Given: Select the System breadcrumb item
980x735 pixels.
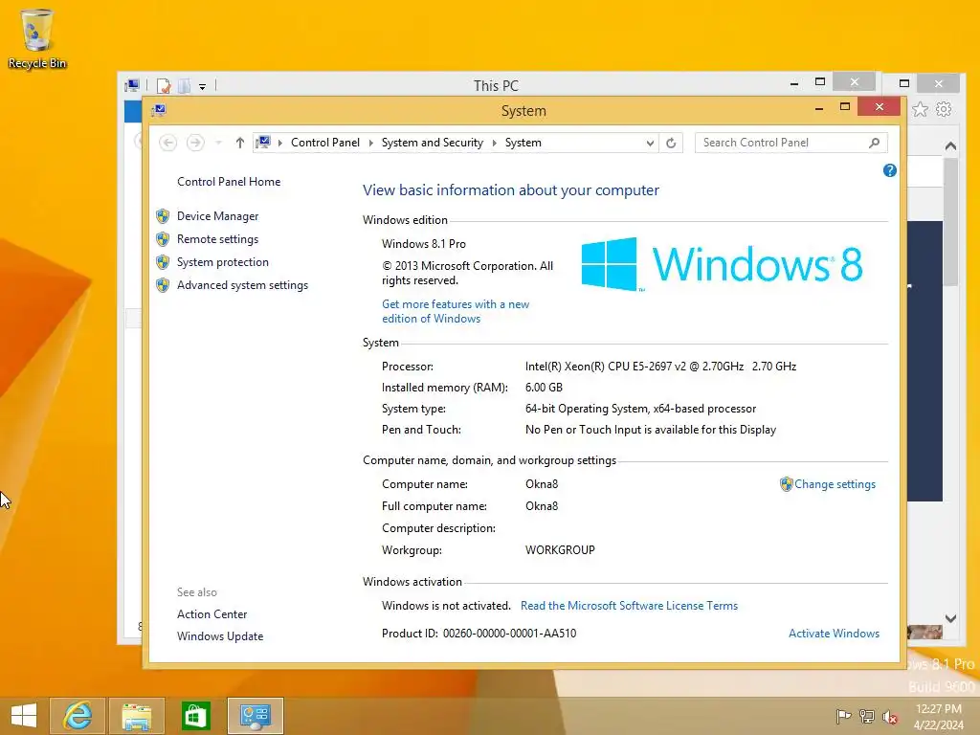Looking at the screenshot, I should [523, 143].
